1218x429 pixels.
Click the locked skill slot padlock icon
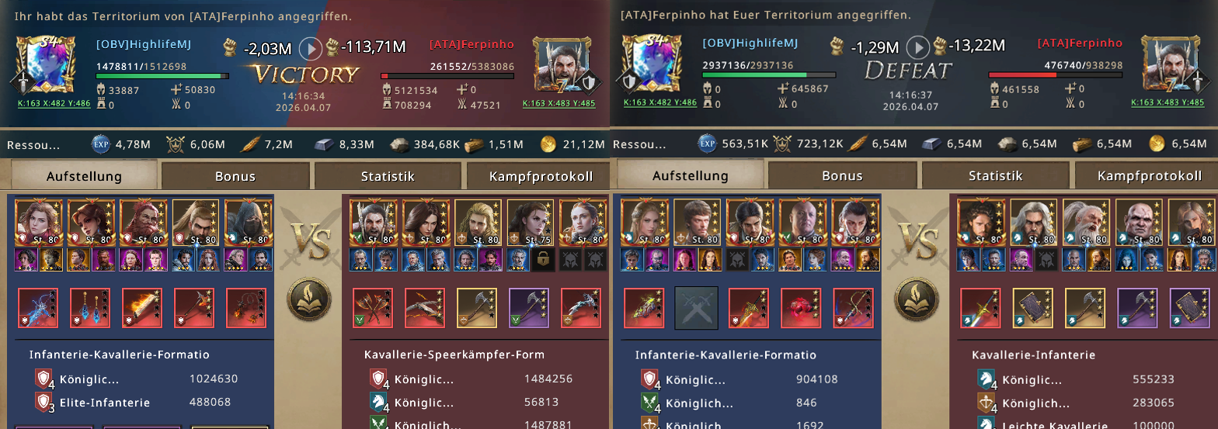point(542,260)
